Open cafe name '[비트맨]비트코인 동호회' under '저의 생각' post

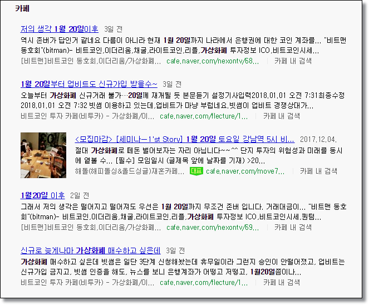pyautogui.click(x=91, y=61)
